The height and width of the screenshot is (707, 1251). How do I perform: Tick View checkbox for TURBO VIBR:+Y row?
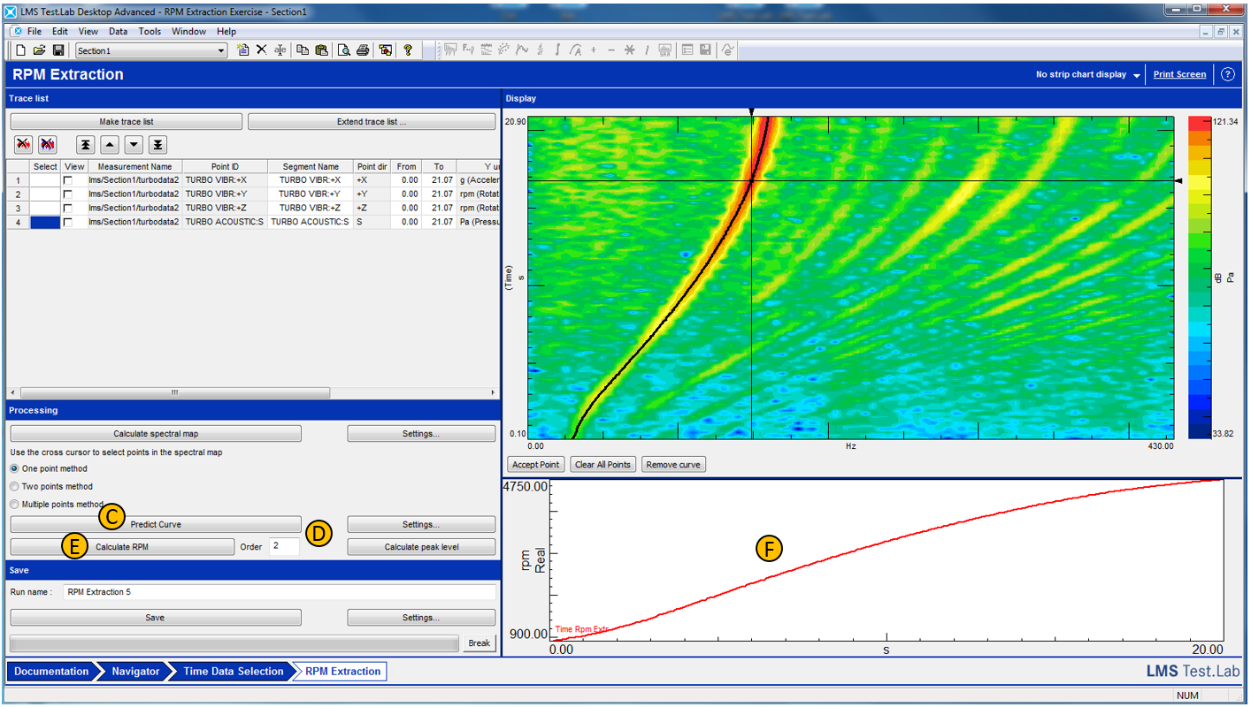click(67, 194)
